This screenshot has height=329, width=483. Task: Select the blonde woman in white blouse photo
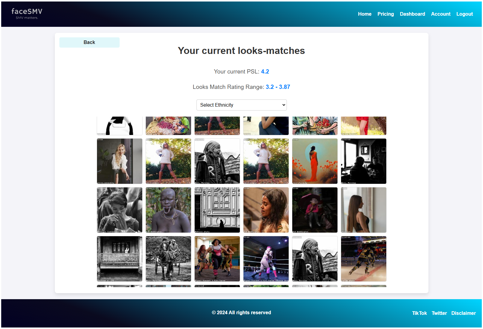coord(120,161)
